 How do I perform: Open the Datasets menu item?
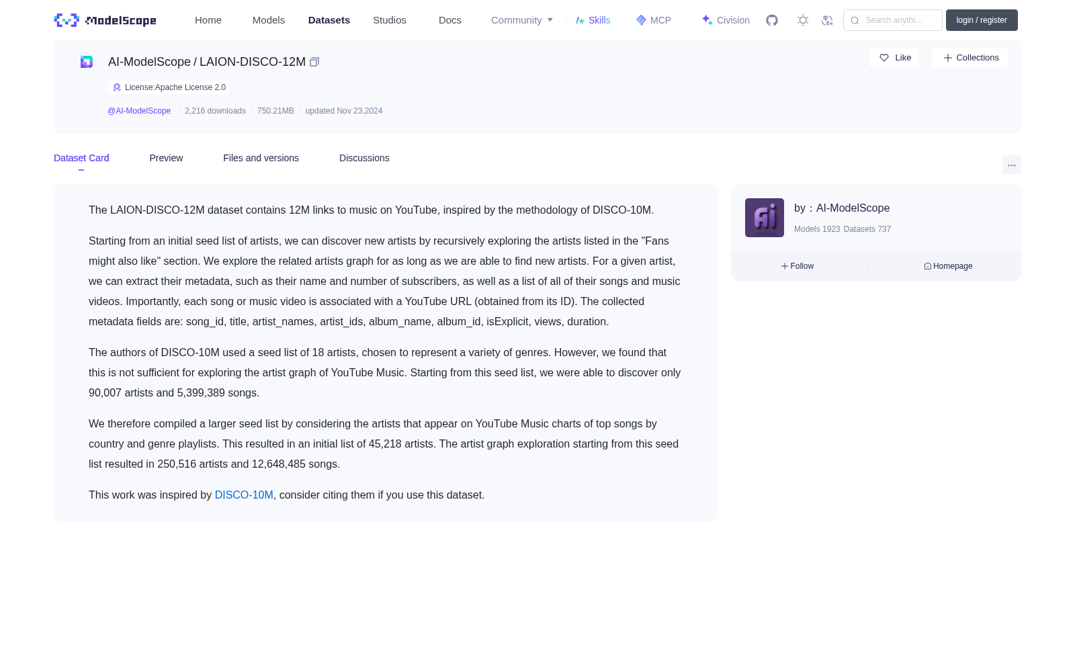329,20
